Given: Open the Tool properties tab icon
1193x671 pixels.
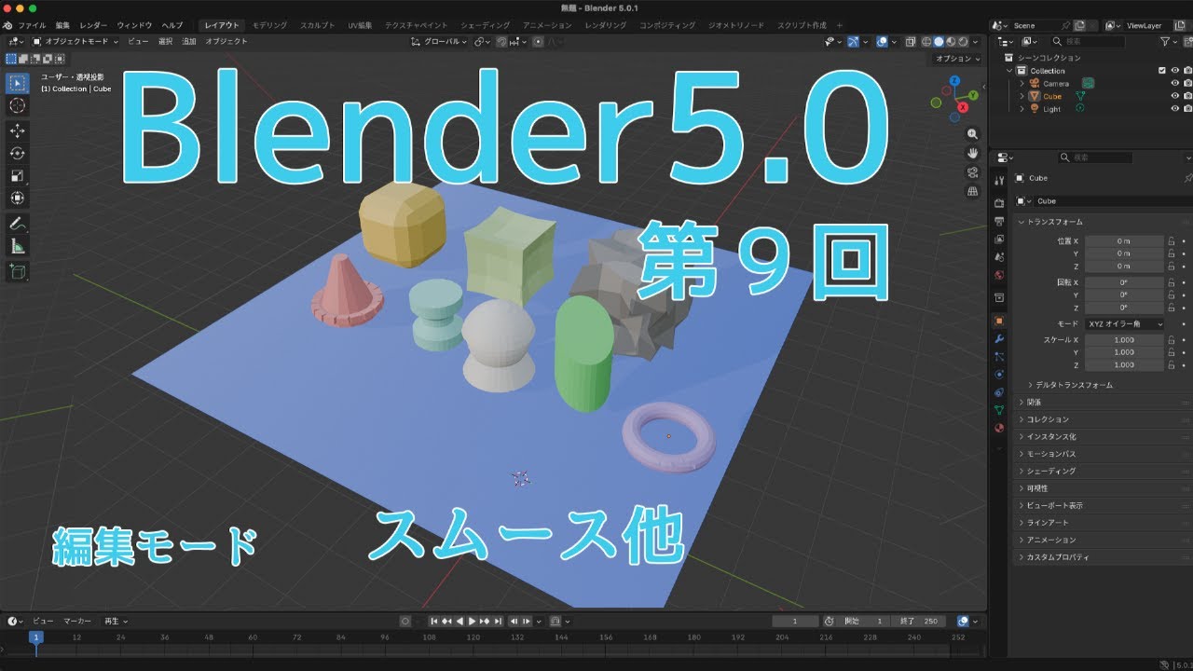Looking at the screenshot, I should coord(999,180).
